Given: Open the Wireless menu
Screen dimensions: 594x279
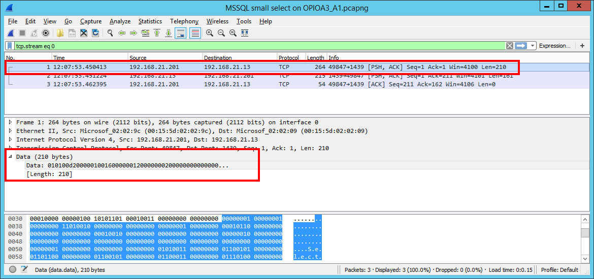Looking at the screenshot, I should click(217, 21).
